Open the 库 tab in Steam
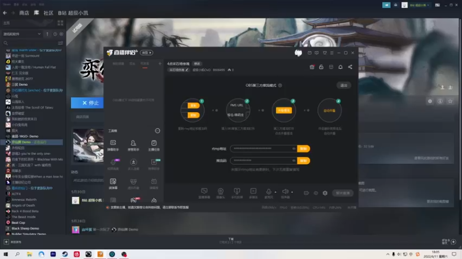462x259 pixels. (x=36, y=13)
